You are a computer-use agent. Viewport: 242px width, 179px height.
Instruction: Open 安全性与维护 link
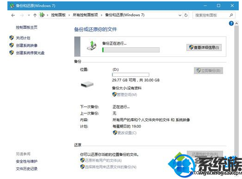[26, 161]
